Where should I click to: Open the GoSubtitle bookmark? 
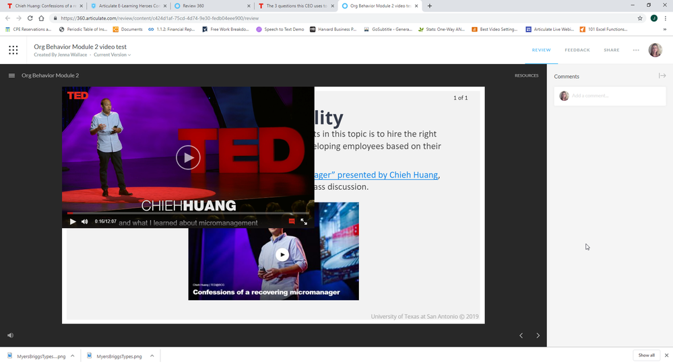click(x=387, y=29)
